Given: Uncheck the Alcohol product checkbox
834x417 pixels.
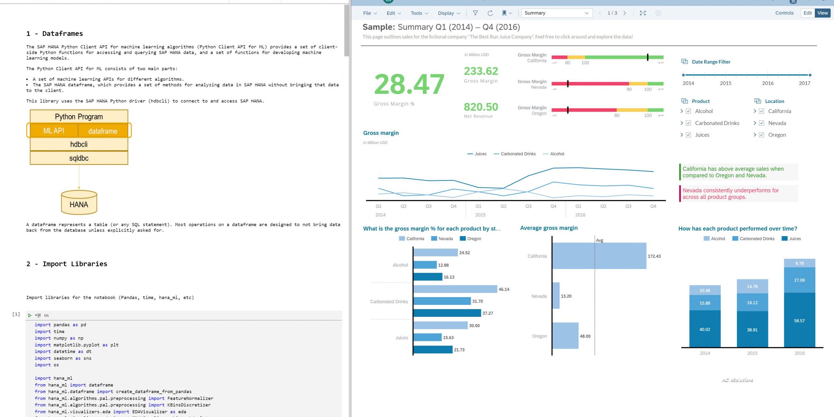Looking at the screenshot, I should pos(688,111).
